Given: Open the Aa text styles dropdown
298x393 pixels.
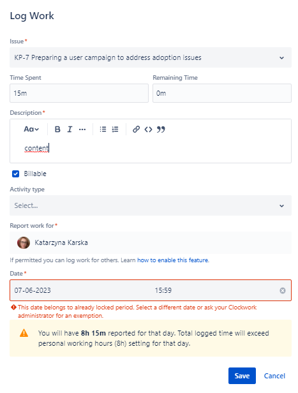Looking at the screenshot, I should pyautogui.click(x=31, y=130).
